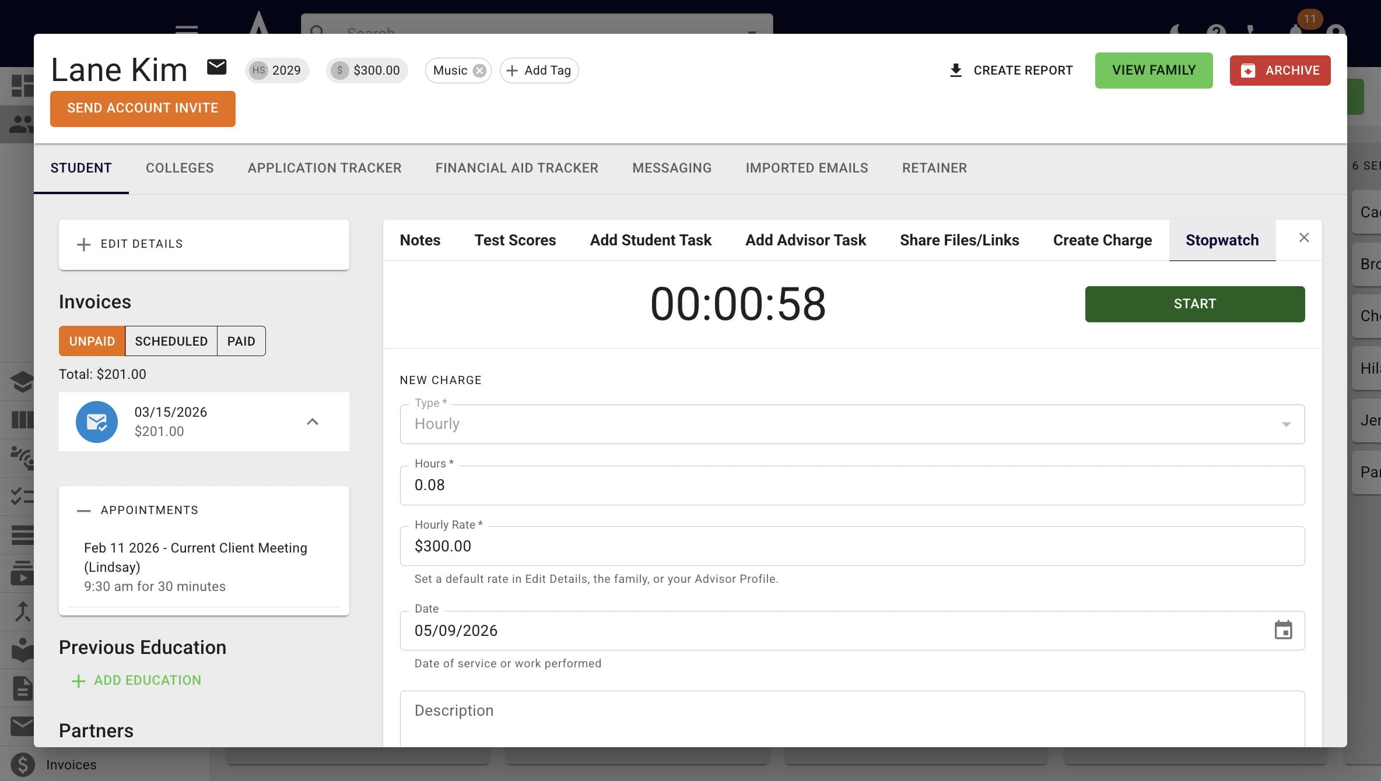Open the mail icon in left sidebar
Image resolution: width=1381 pixels, height=781 pixels.
[x=22, y=726]
